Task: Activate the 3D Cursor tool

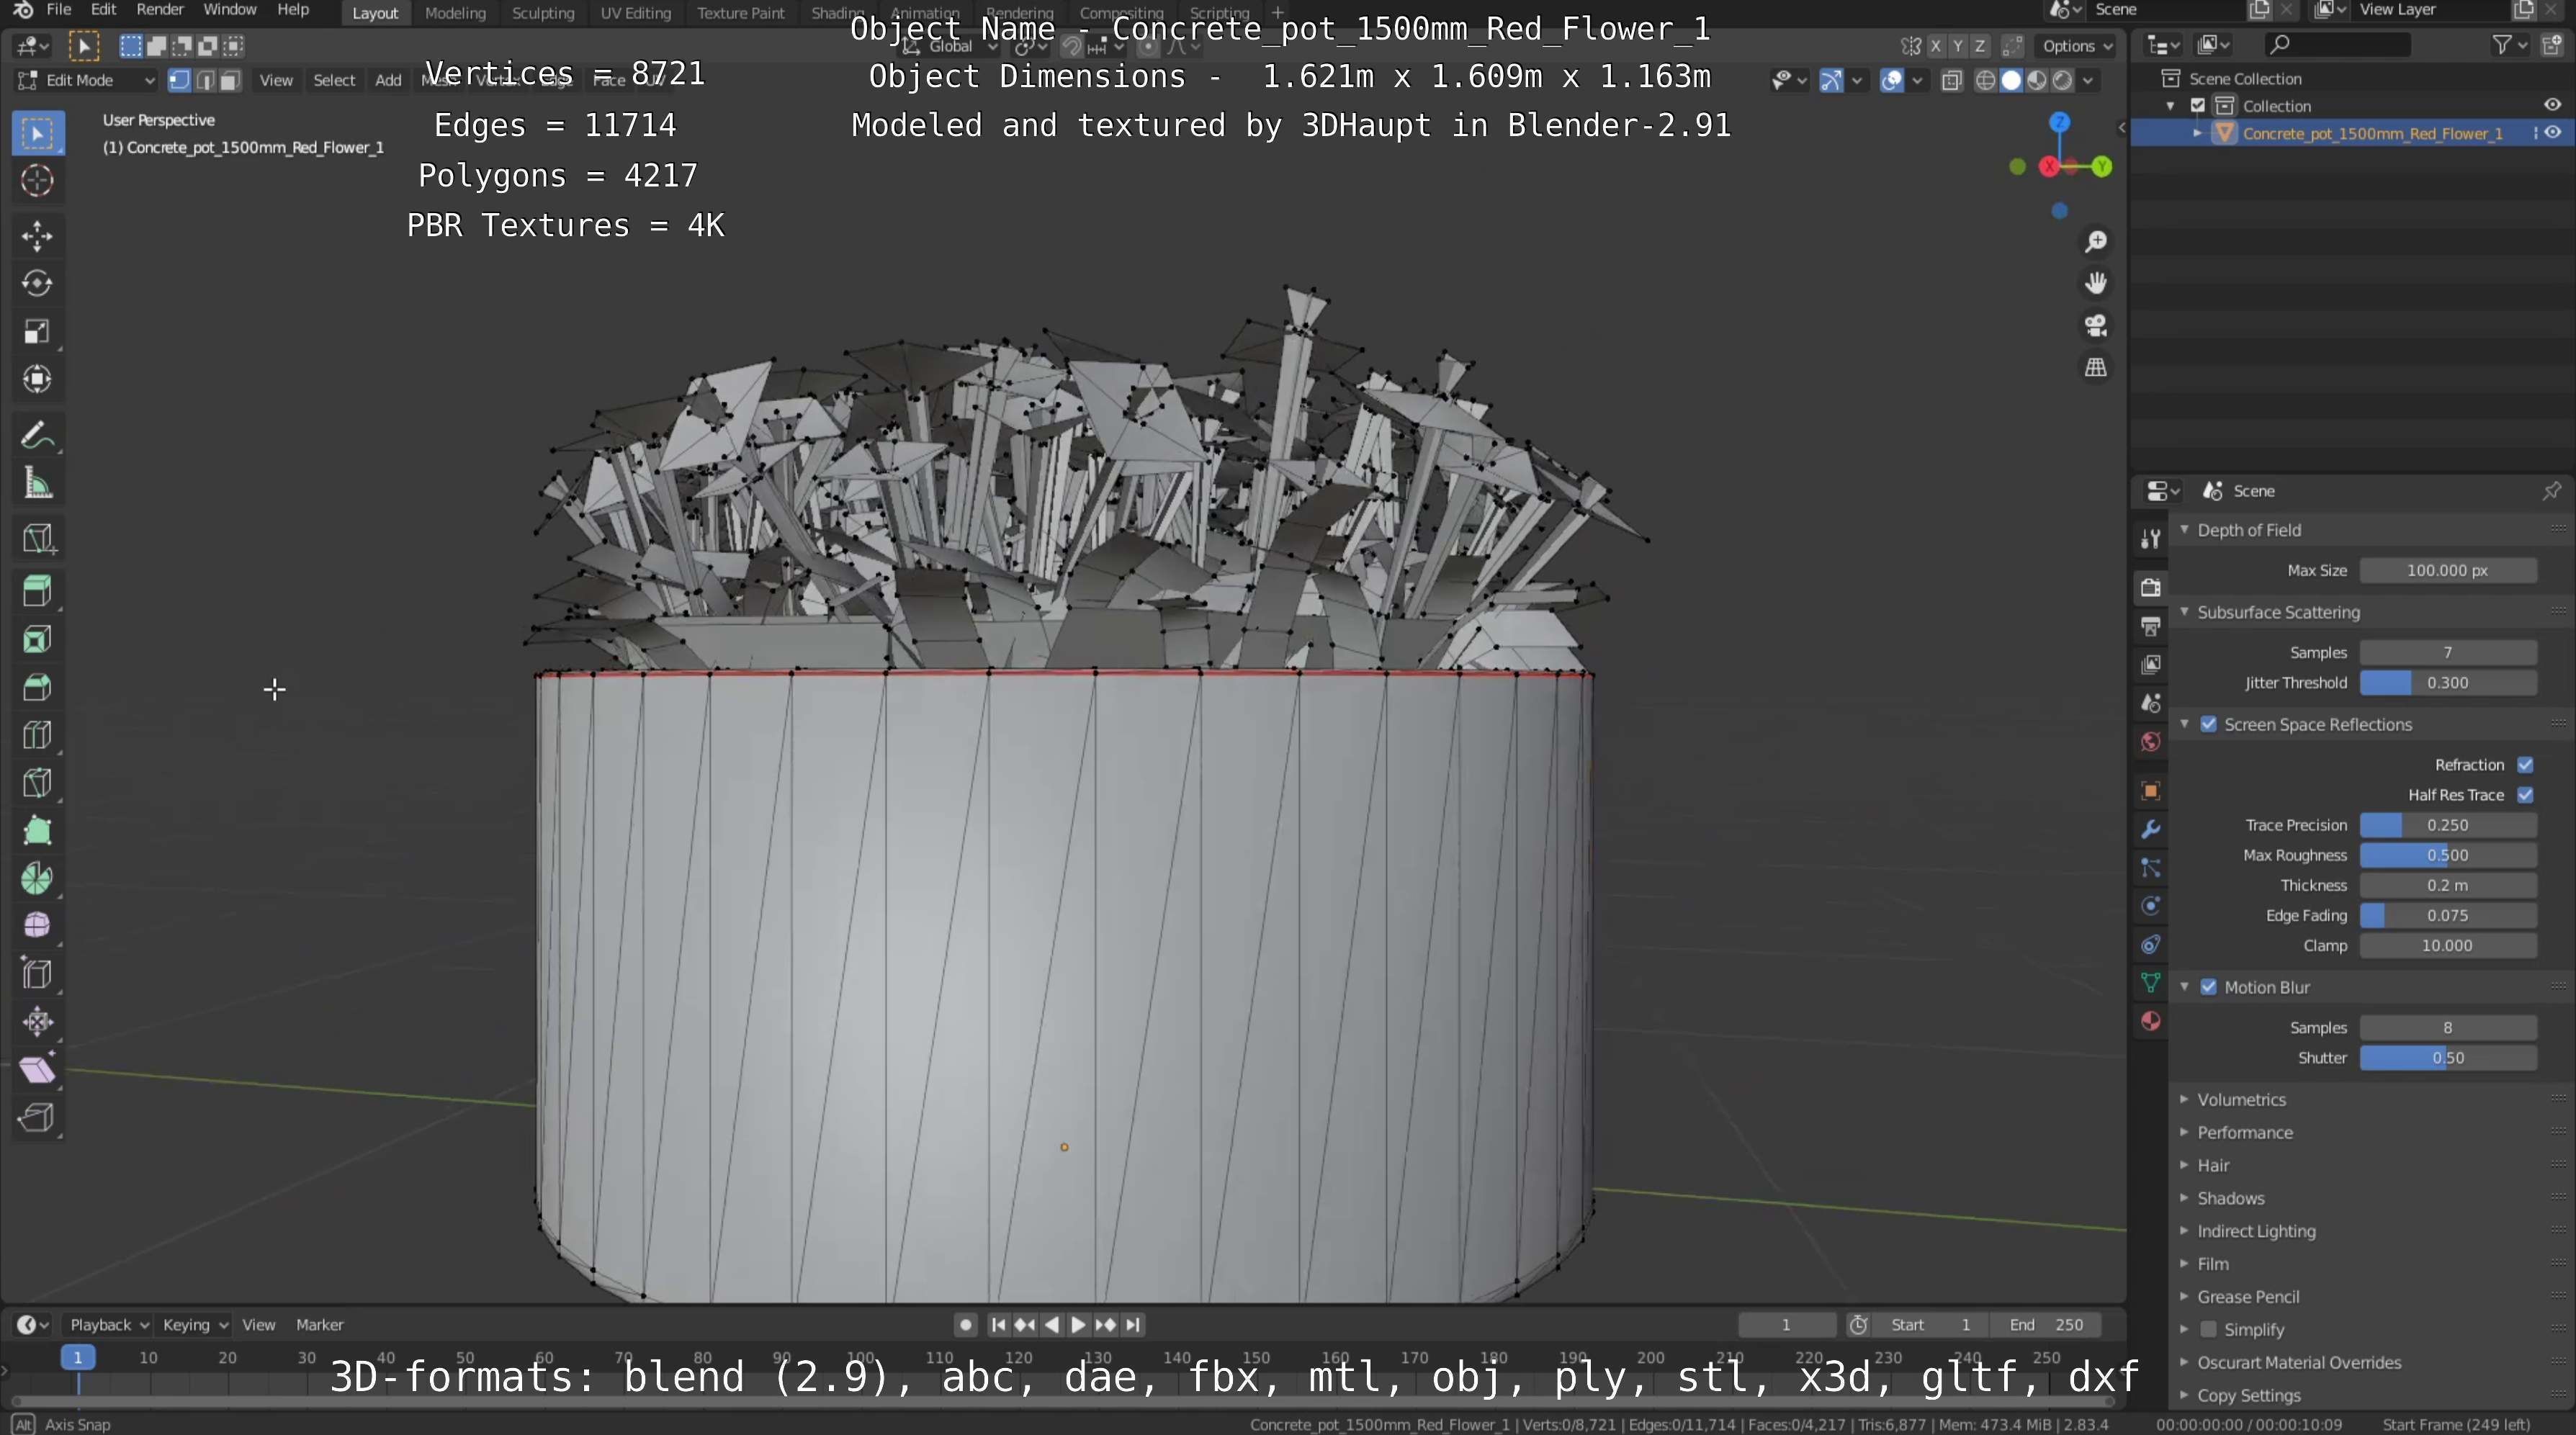Action: click(x=38, y=181)
